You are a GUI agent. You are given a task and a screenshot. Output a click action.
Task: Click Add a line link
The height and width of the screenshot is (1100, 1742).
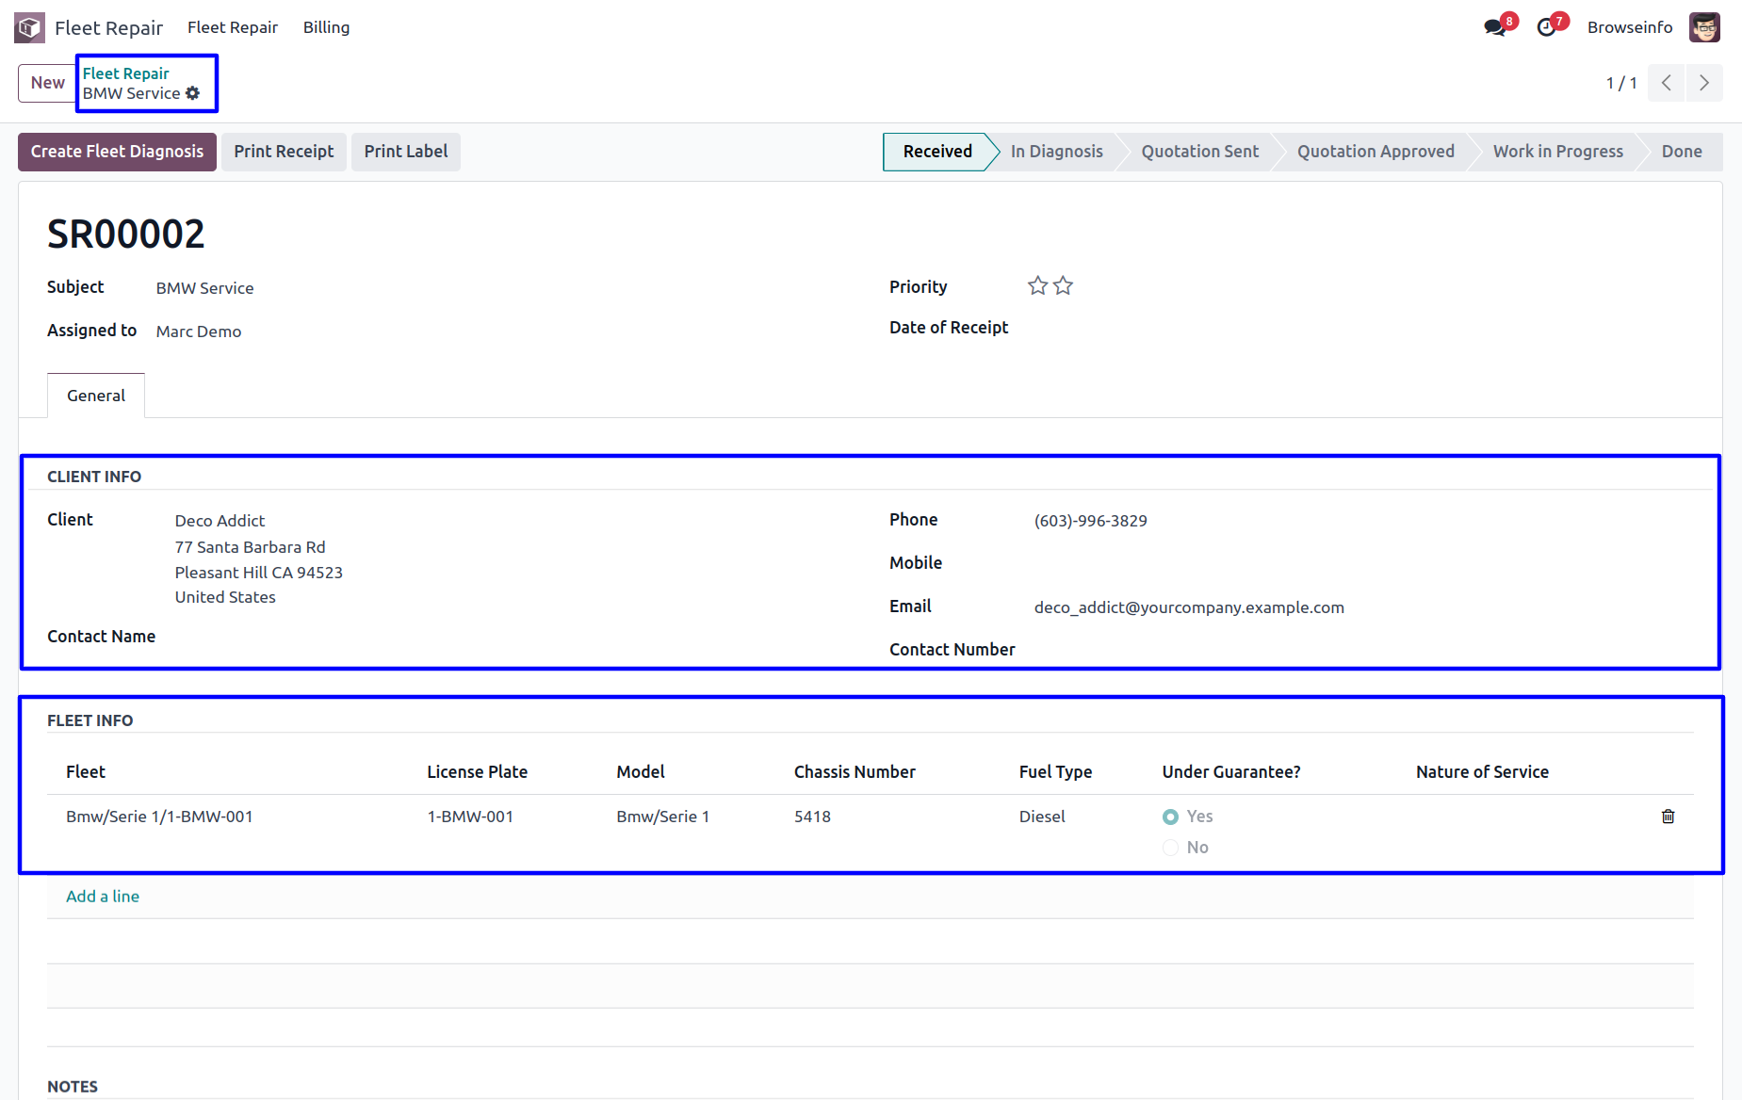pyautogui.click(x=103, y=897)
